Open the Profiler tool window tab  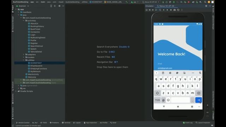click(x=104, y=123)
